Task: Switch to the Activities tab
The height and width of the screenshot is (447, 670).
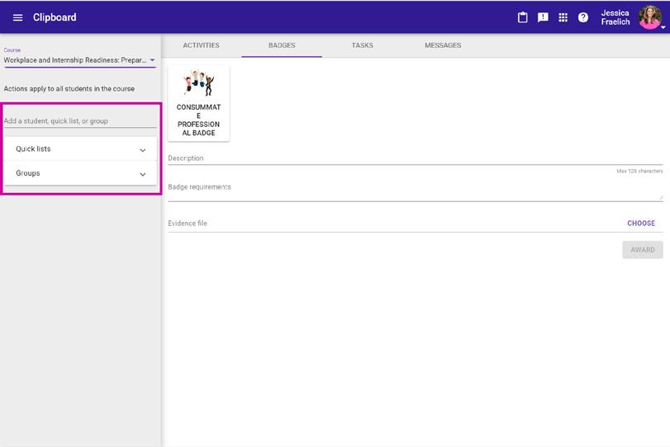Action: 202,45
